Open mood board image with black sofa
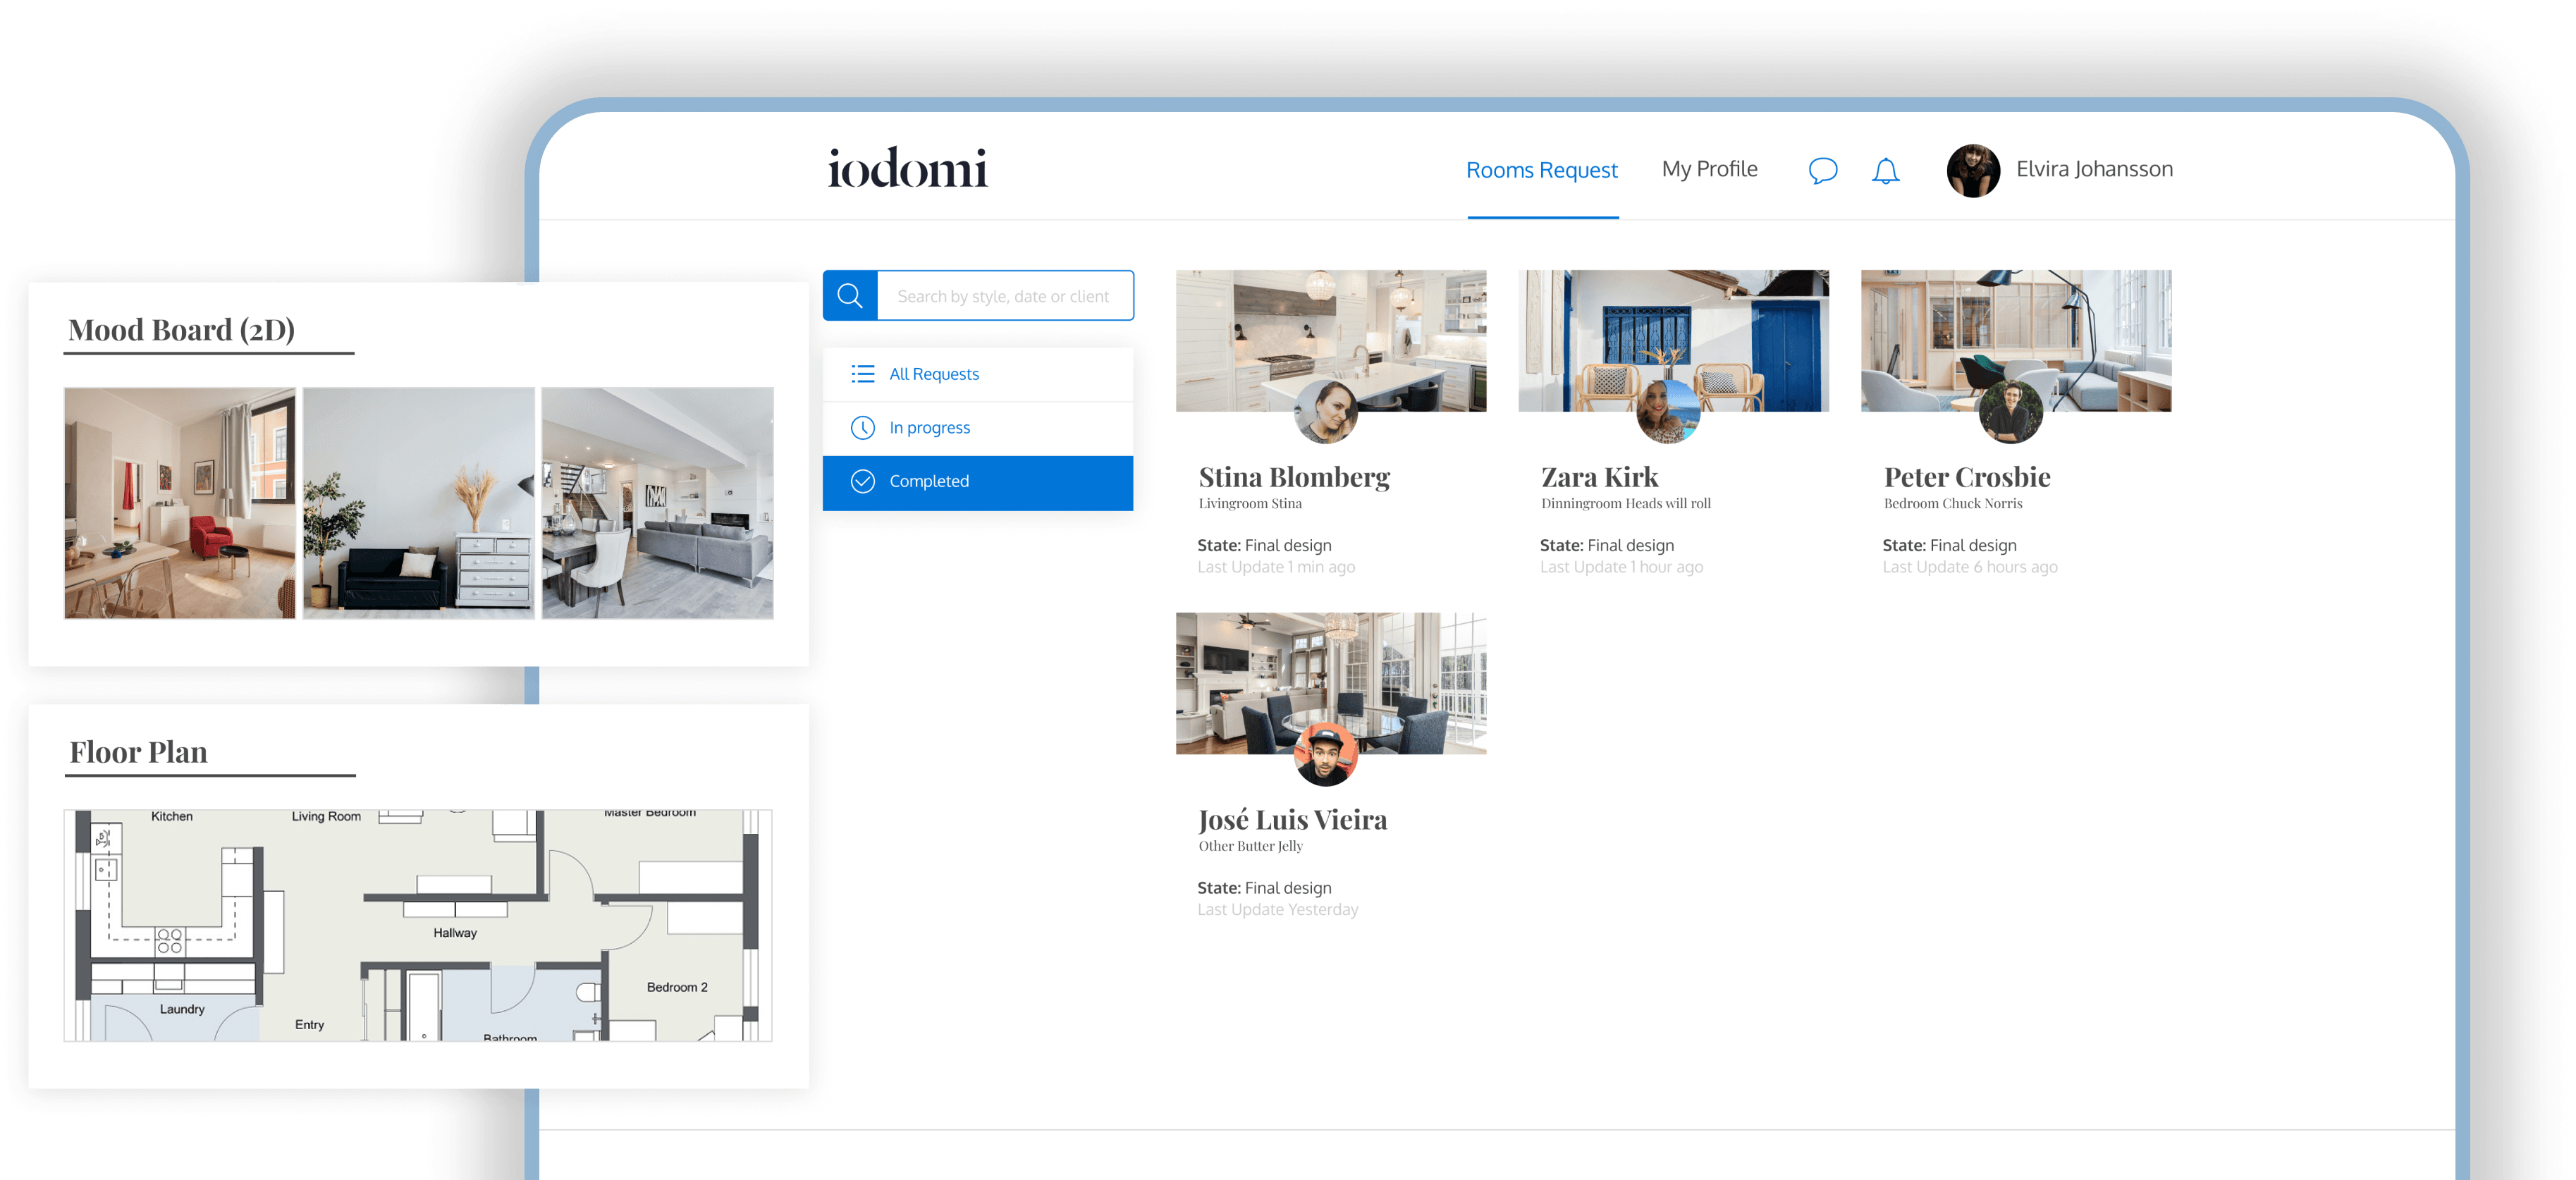2576x1180 pixels. click(x=418, y=503)
